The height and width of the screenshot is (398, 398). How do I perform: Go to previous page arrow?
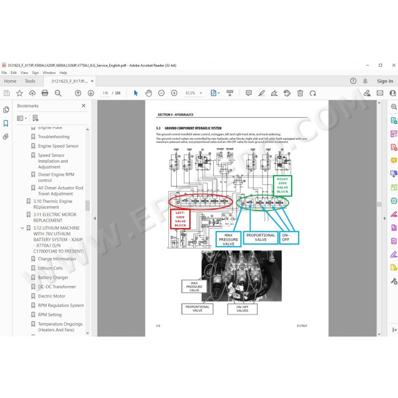tap(78, 93)
